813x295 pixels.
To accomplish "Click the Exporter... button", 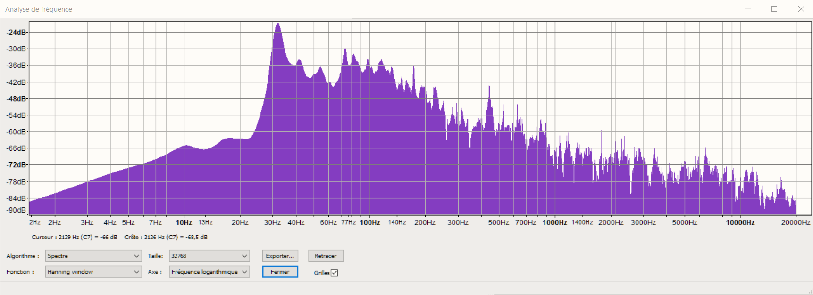I will click(280, 256).
